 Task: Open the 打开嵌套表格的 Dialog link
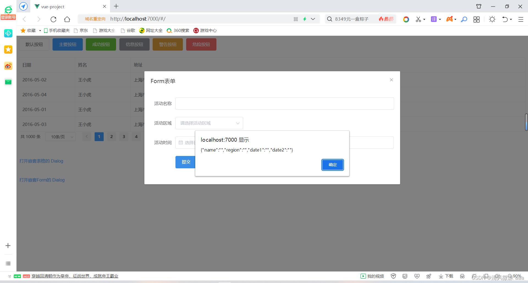(x=41, y=161)
